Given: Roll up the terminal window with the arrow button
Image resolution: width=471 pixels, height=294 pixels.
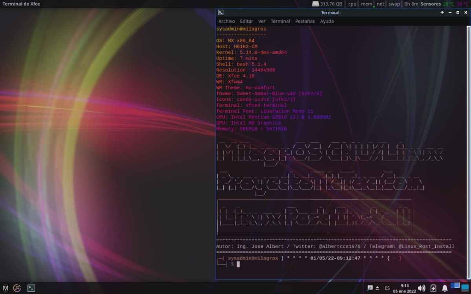Looking at the screenshot, I should (x=442, y=13).
